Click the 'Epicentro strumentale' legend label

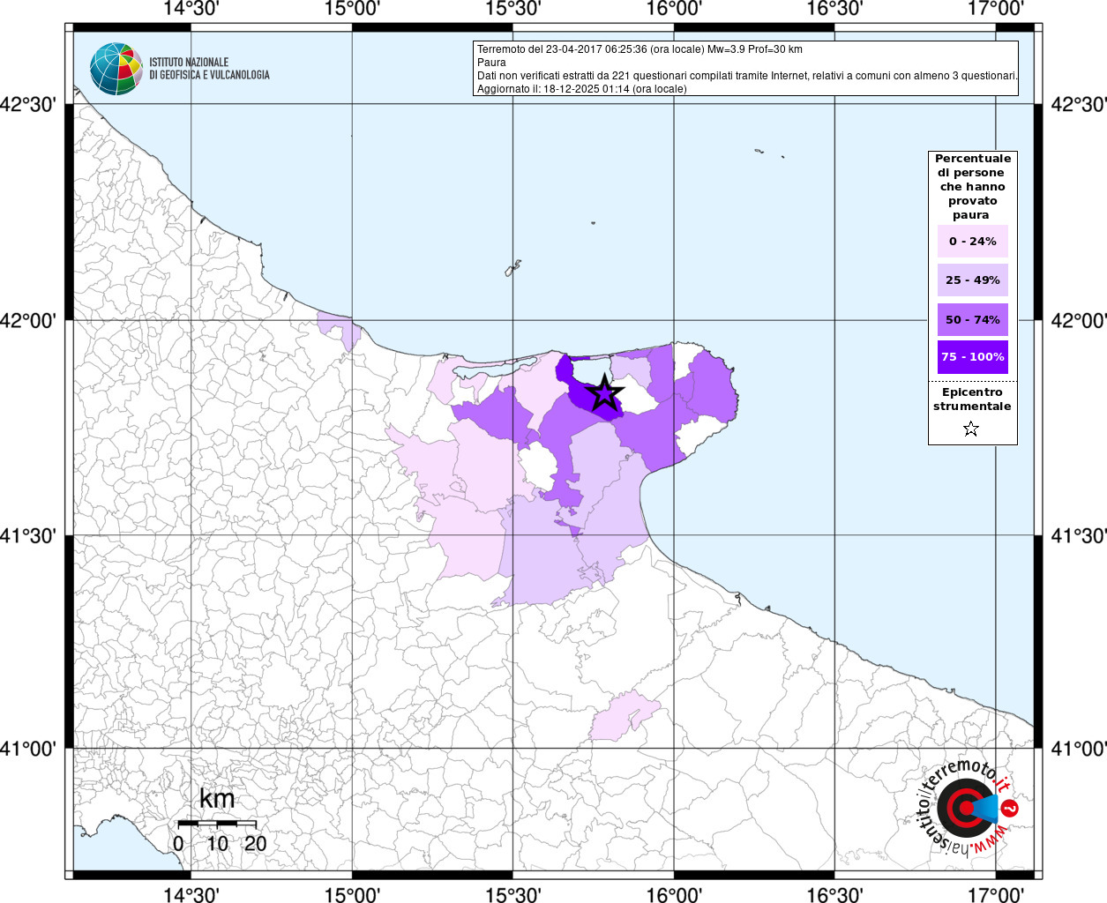tap(972, 399)
